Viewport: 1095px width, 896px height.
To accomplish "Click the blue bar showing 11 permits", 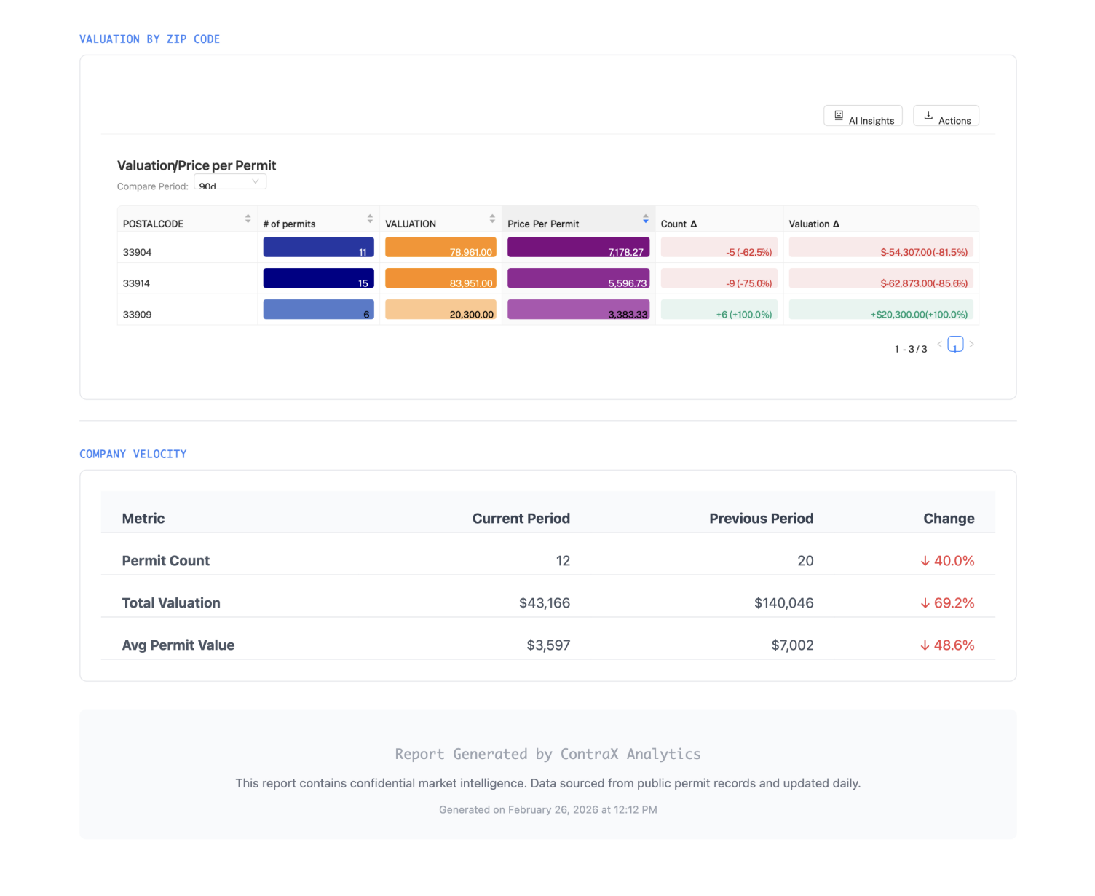I will pyautogui.click(x=319, y=247).
